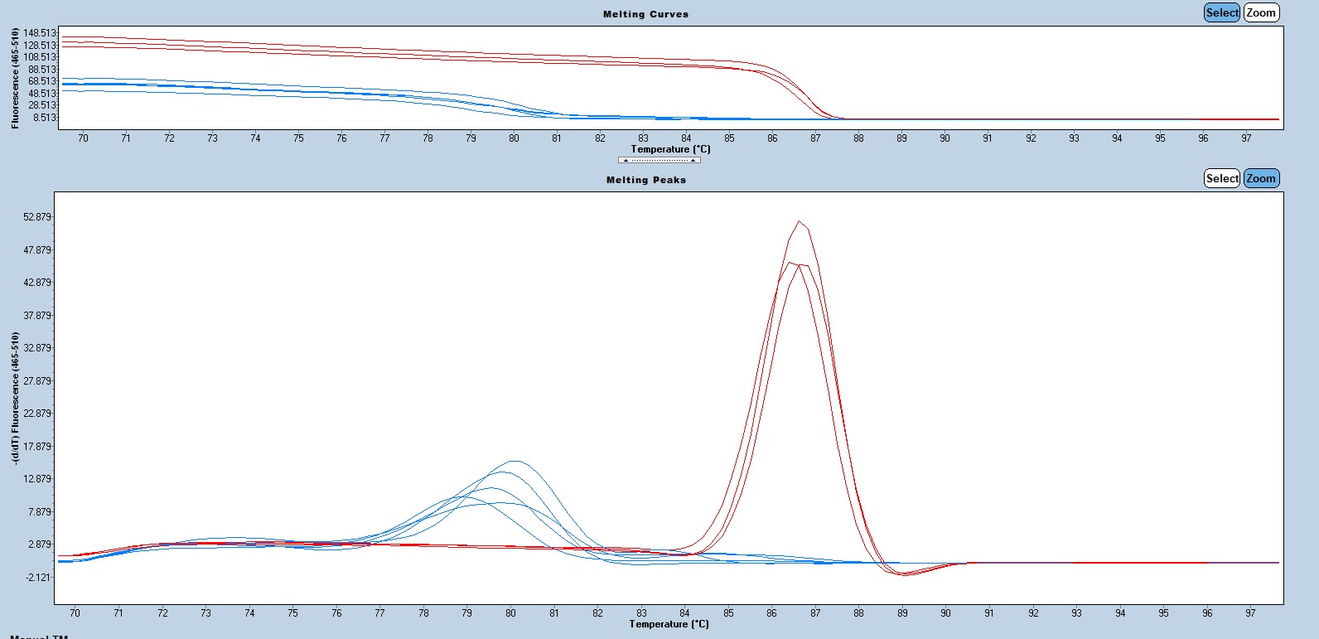Click Temperature axis label under Melting Peaks
The height and width of the screenshot is (639, 1319).
point(669,624)
